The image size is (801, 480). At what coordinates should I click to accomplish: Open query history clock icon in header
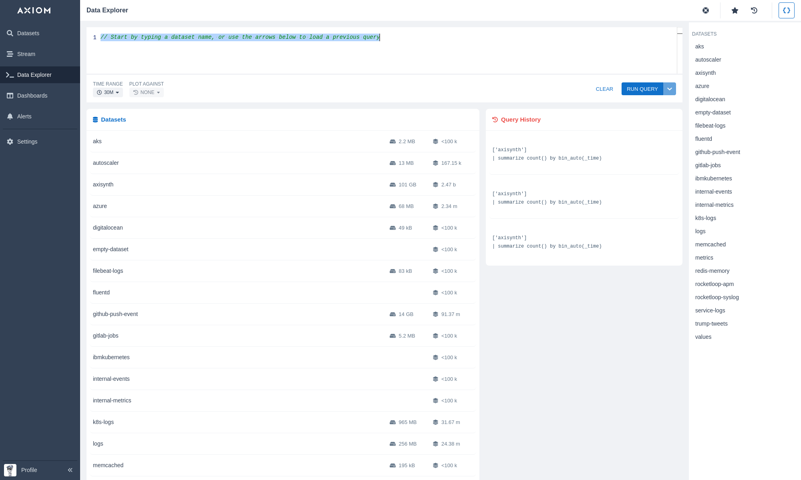point(754,10)
